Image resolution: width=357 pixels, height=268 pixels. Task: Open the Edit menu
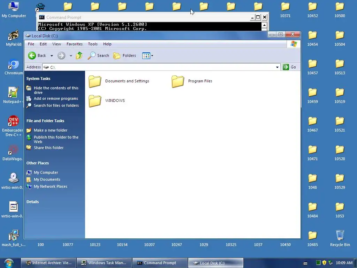tap(43, 44)
